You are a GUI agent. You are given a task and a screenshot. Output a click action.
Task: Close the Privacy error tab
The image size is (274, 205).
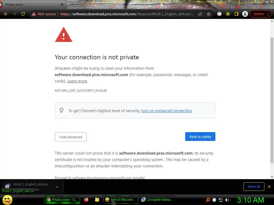62,5
